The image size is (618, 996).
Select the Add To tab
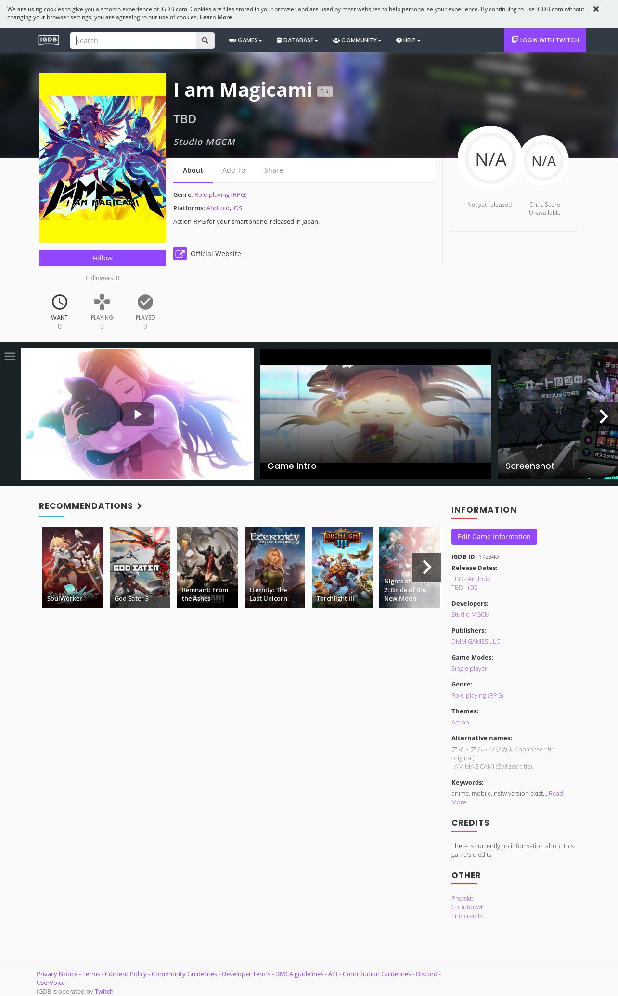pyautogui.click(x=233, y=170)
